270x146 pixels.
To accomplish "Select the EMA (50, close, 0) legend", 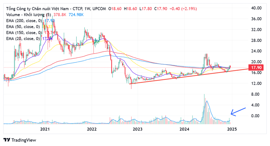I will (23, 27).
